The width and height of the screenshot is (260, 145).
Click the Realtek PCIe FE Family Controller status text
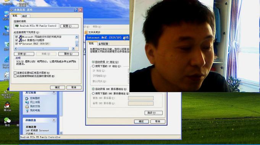40,137
